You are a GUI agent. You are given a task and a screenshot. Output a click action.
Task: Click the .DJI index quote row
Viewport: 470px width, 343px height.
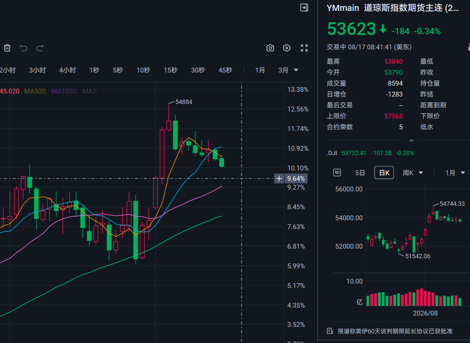pos(370,153)
